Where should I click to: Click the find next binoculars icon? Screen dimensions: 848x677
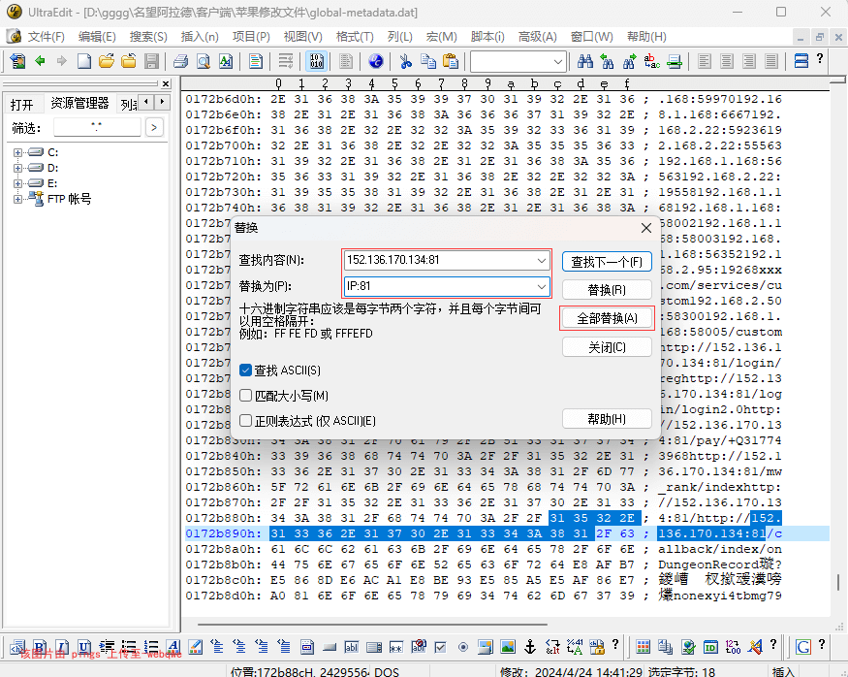coord(630,60)
